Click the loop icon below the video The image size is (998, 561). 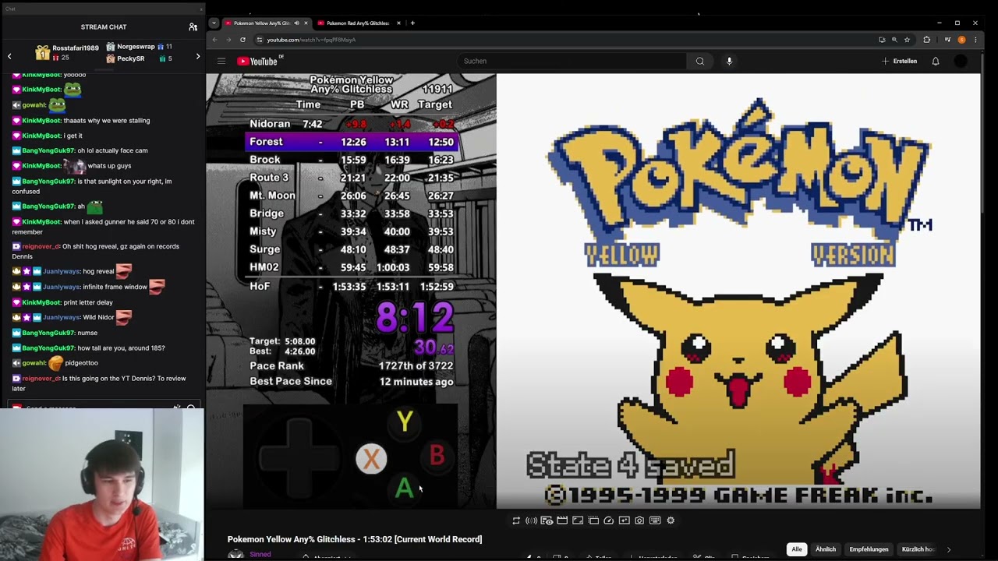[516, 520]
